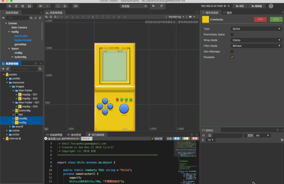
Task: Select the mapBg - 003 asset
Action: 30,106
